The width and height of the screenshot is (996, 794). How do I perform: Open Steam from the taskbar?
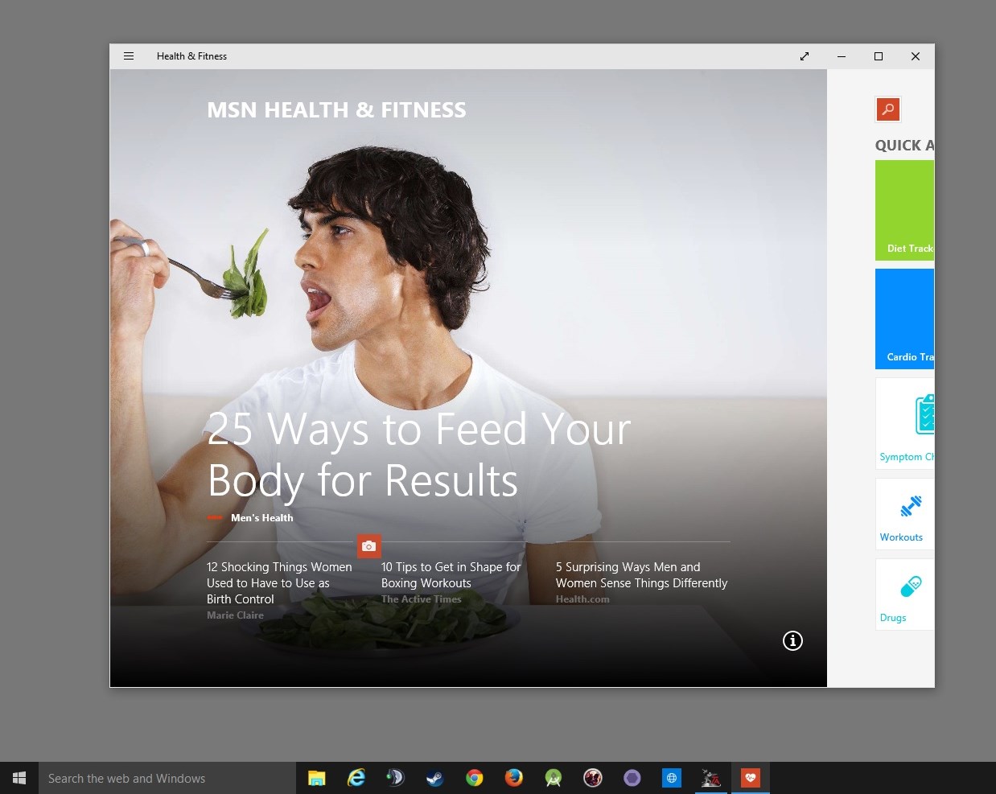pyautogui.click(x=434, y=778)
